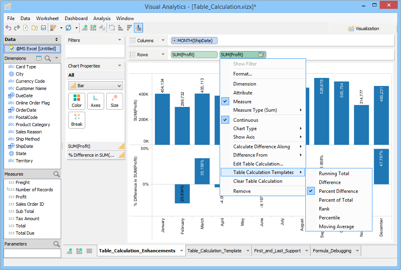
Task: Click the Visual Analytics app icon in title bar
Action: point(8,7)
